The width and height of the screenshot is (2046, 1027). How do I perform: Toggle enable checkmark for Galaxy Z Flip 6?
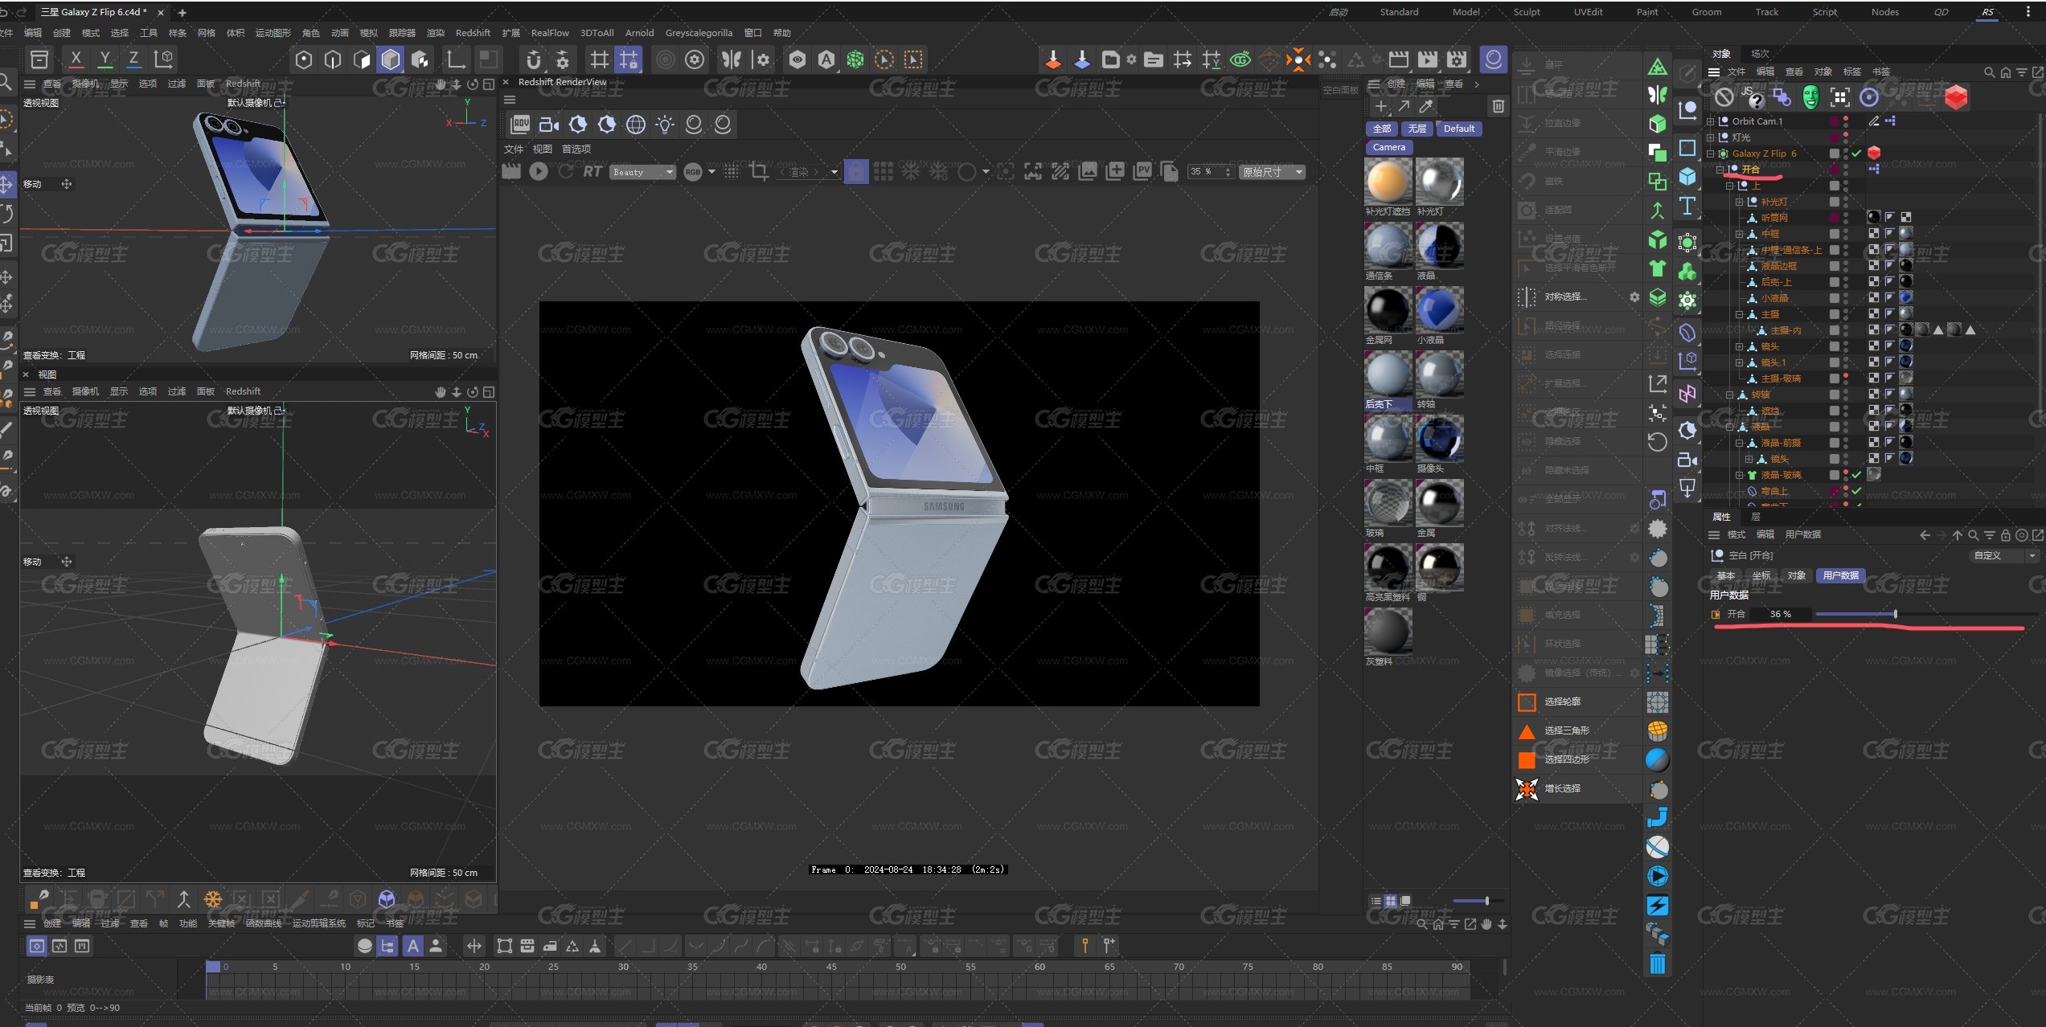1856,153
